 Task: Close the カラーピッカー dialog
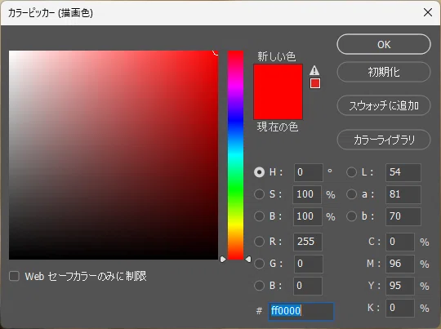pyautogui.click(x=428, y=12)
